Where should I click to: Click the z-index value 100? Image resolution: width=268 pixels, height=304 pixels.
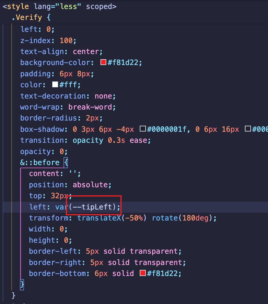pos(66,40)
